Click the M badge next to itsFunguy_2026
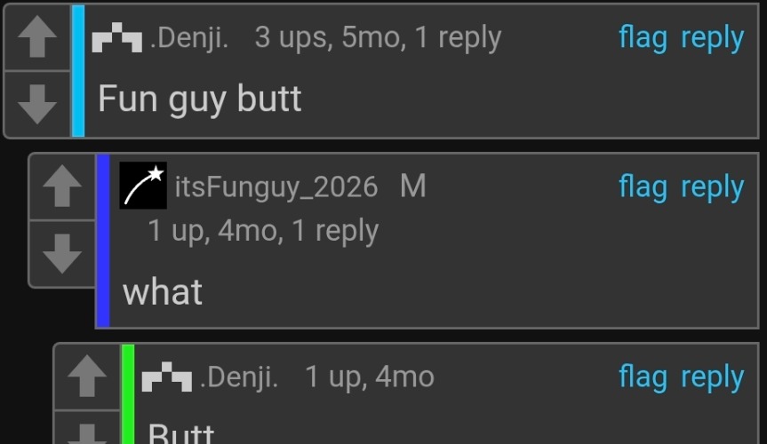This screenshot has width=767, height=444. (413, 186)
